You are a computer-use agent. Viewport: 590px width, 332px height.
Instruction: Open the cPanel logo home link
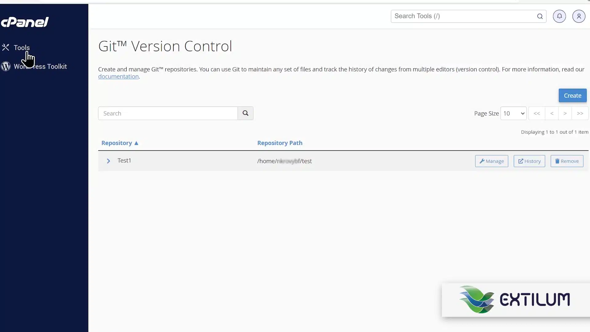(x=25, y=22)
